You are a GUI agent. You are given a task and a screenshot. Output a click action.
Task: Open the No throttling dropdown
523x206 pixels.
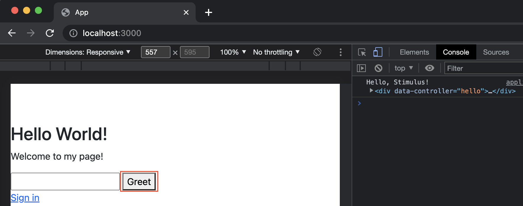click(276, 52)
